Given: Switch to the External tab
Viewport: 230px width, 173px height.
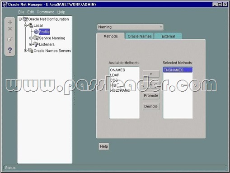Looking at the screenshot, I should [x=168, y=36].
